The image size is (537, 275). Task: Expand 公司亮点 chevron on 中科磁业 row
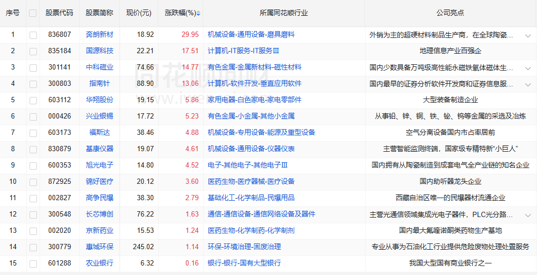tap(528, 68)
